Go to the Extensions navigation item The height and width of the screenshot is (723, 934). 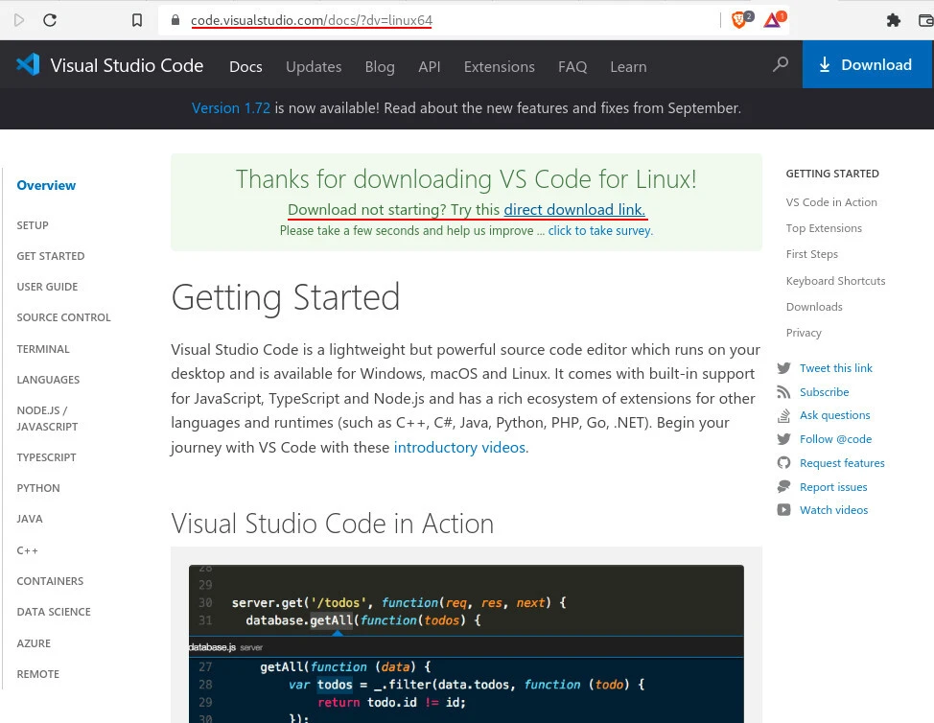499,66
